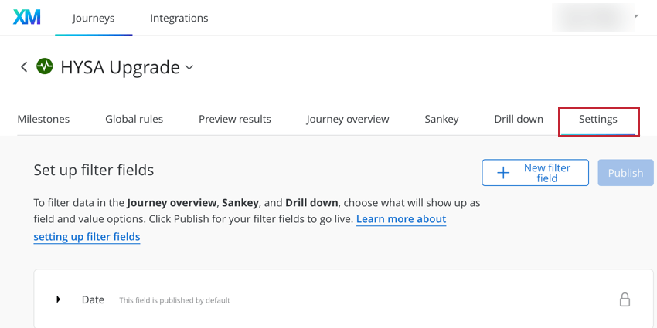657x328 pixels.
Task: Switch to the Journeys tab
Action: click(x=94, y=19)
